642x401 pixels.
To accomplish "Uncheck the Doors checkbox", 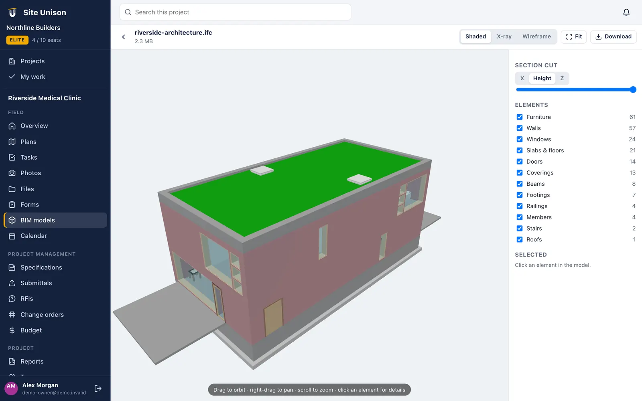I will coord(520,162).
